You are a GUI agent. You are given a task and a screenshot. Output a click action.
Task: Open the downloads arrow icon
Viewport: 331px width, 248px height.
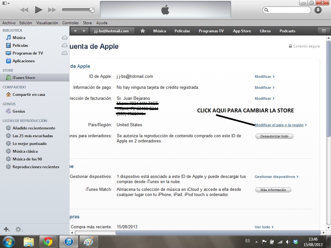[318, 10]
